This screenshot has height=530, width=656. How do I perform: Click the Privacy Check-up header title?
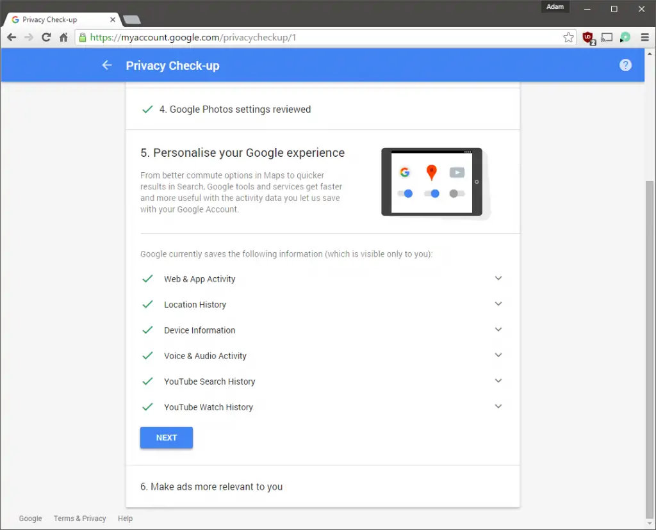click(x=172, y=66)
